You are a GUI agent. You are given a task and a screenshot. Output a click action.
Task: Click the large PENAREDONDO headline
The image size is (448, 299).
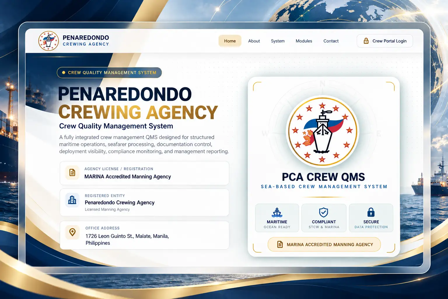pos(125,94)
